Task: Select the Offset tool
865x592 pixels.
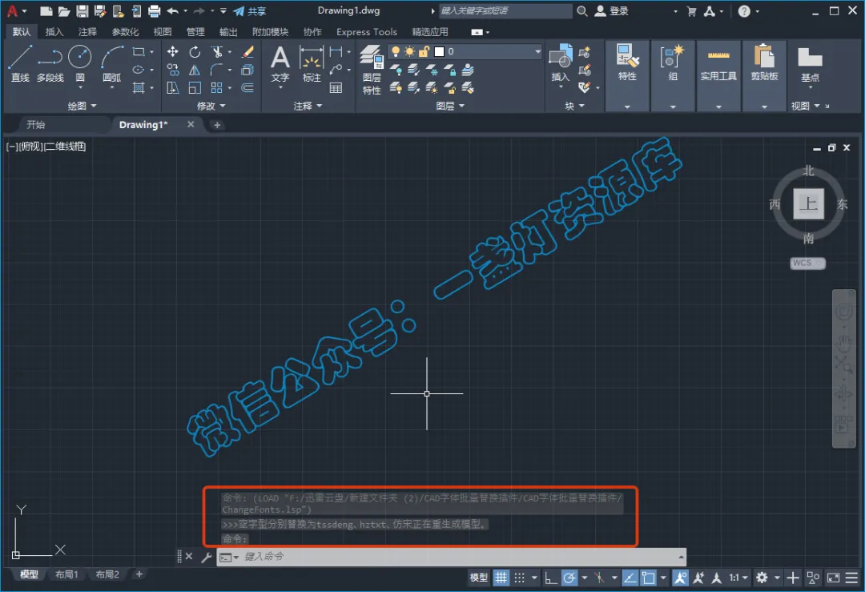Action: click(247, 88)
